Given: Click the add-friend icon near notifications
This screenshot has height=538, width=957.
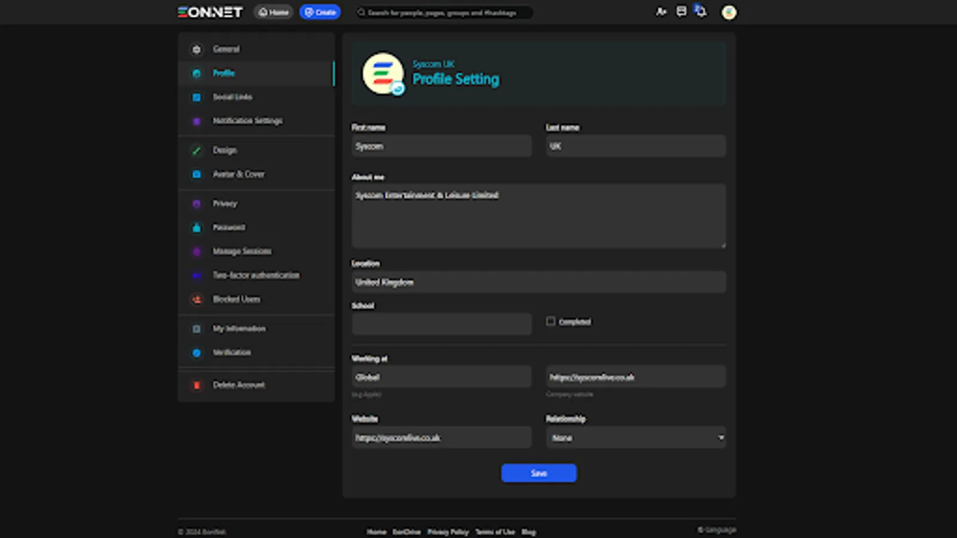Looking at the screenshot, I should tap(662, 11).
